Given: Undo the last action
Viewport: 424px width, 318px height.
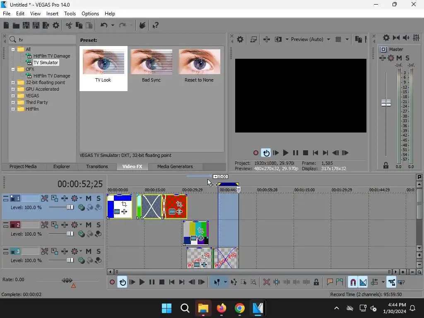Looking at the screenshot, I should tap(104, 25).
